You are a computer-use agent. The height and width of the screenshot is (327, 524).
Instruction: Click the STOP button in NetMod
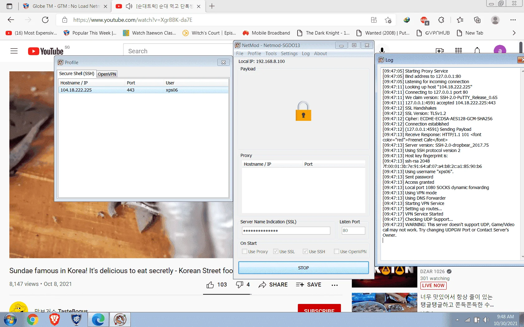[303, 268]
